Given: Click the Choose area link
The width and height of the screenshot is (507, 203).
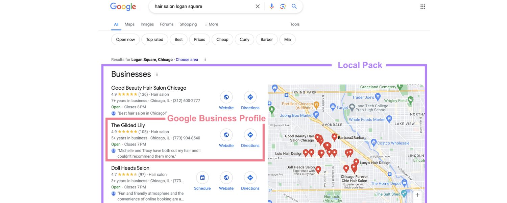Looking at the screenshot, I should [187, 59].
